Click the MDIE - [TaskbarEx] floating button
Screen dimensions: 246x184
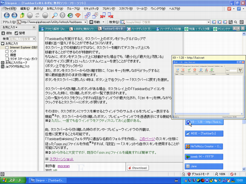coord(204,133)
